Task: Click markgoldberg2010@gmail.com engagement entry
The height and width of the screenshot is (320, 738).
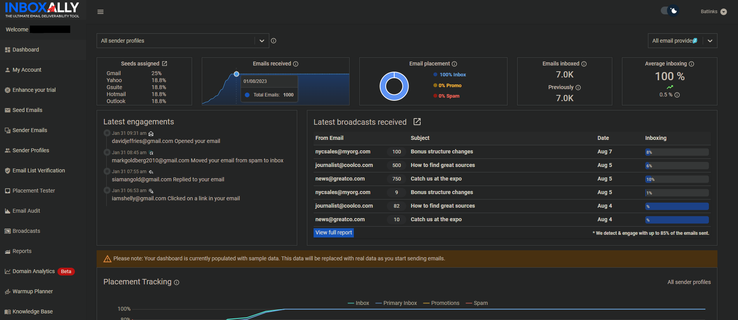Action: [x=197, y=160]
